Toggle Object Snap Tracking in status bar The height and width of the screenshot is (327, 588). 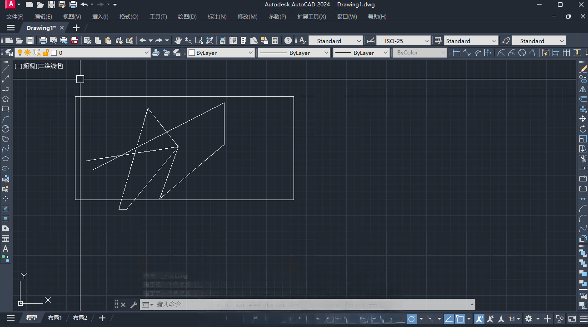[x=448, y=319]
